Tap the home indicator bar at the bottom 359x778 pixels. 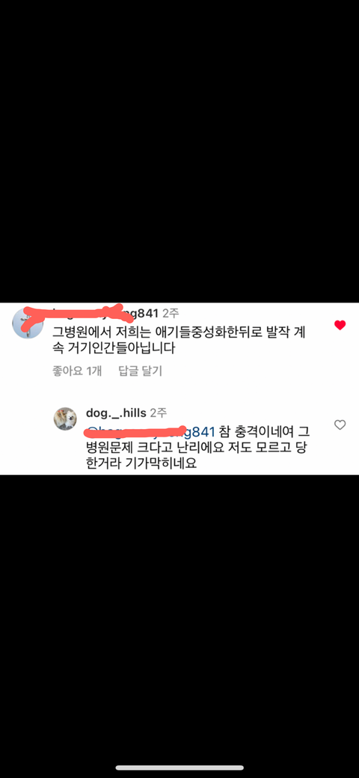point(179,768)
